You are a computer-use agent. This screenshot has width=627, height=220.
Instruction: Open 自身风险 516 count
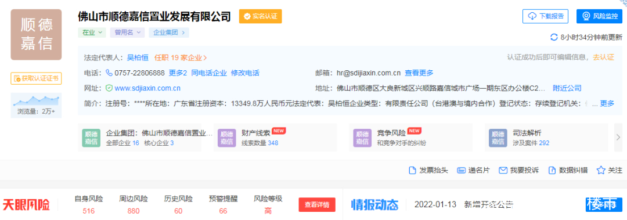[89, 205]
